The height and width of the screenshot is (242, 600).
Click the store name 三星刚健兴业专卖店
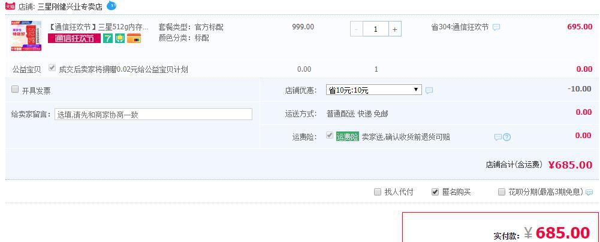pyautogui.click(x=70, y=7)
